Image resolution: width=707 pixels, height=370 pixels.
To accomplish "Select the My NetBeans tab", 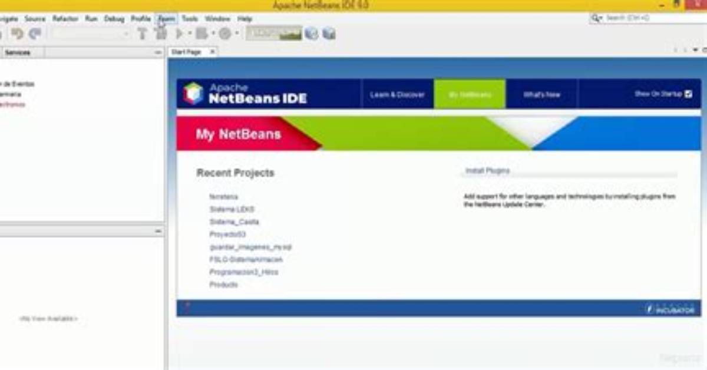I will [x=470, y=94].
